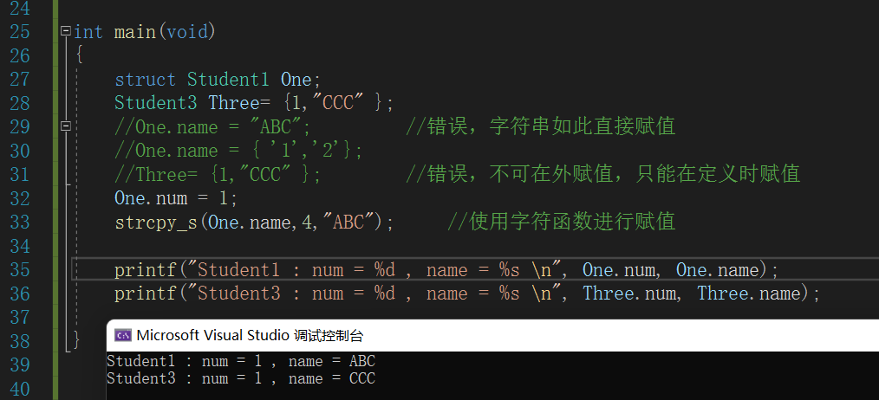Click line number 26 in the gutter
The height and width of the screenshot is (400, 879).
coord(20,55)
